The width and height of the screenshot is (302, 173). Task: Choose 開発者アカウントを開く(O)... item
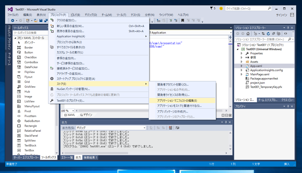182,85
